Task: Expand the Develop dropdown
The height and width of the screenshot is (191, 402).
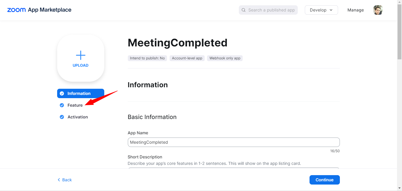Action: tap(321, 10)
